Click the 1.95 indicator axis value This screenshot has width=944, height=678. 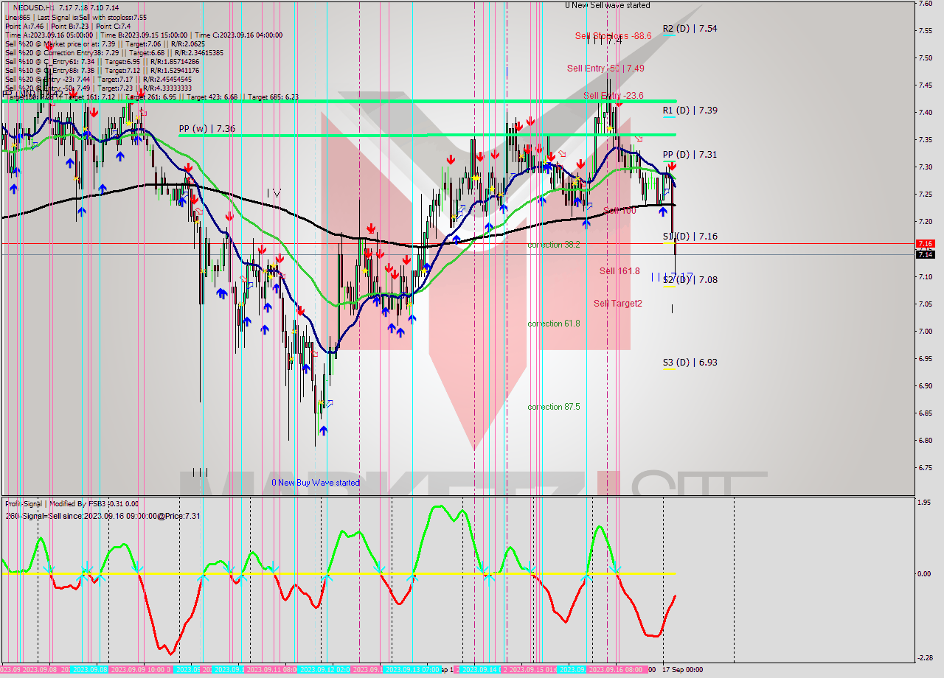point(924,503)
